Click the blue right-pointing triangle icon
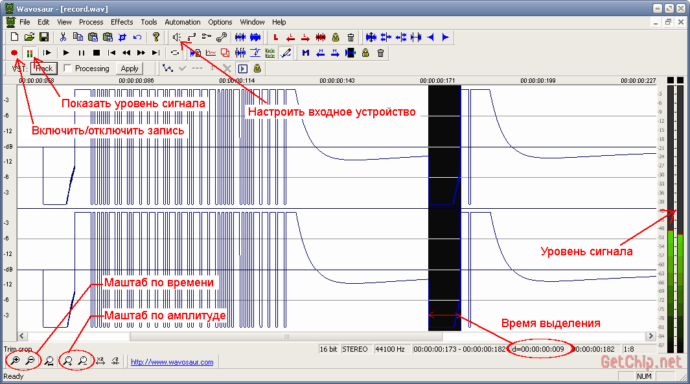Image resolution: width=690 pixels, height=384 pixels. (x=446, y=37)
